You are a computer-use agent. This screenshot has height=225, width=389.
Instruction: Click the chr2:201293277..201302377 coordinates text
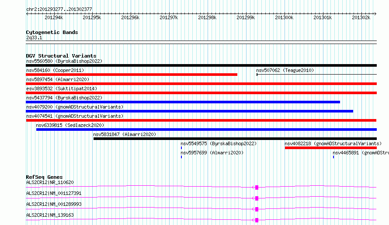pyautogui.click(x=59, y=9)
